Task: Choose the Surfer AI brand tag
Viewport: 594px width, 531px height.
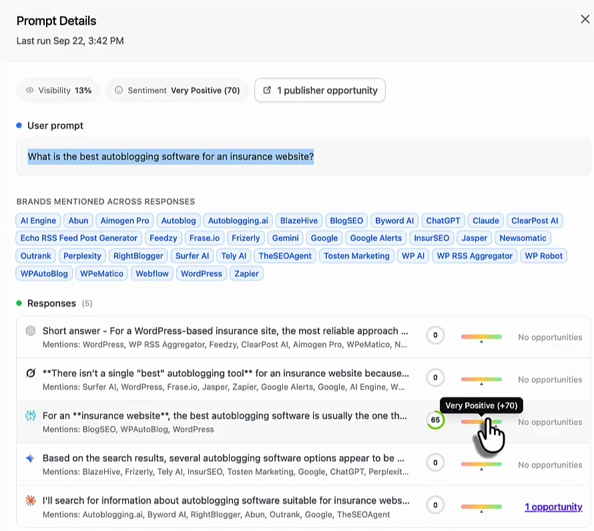Action: 192,256
